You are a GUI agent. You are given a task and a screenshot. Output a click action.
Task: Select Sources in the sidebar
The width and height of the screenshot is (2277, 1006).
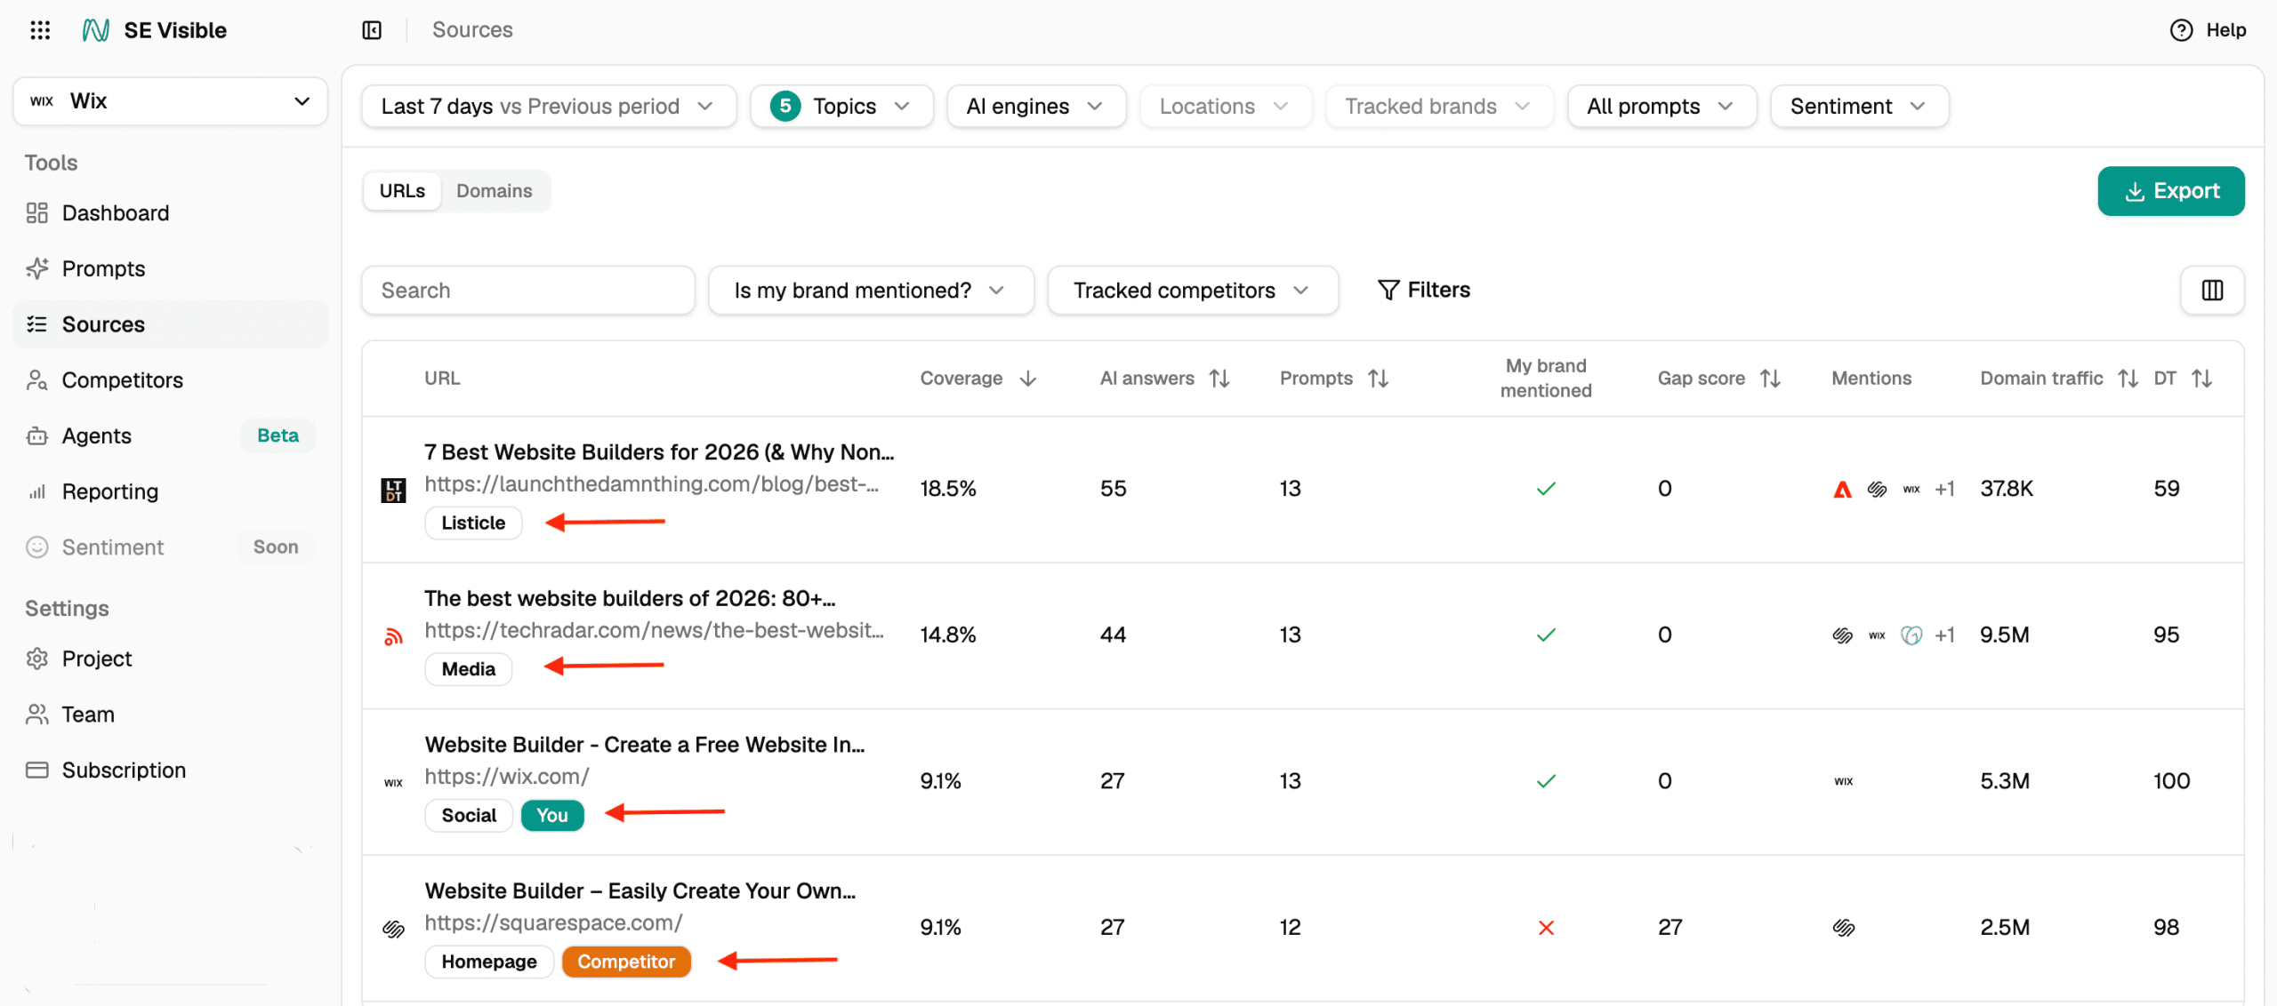pyautogui.click(x=170, y=324)
